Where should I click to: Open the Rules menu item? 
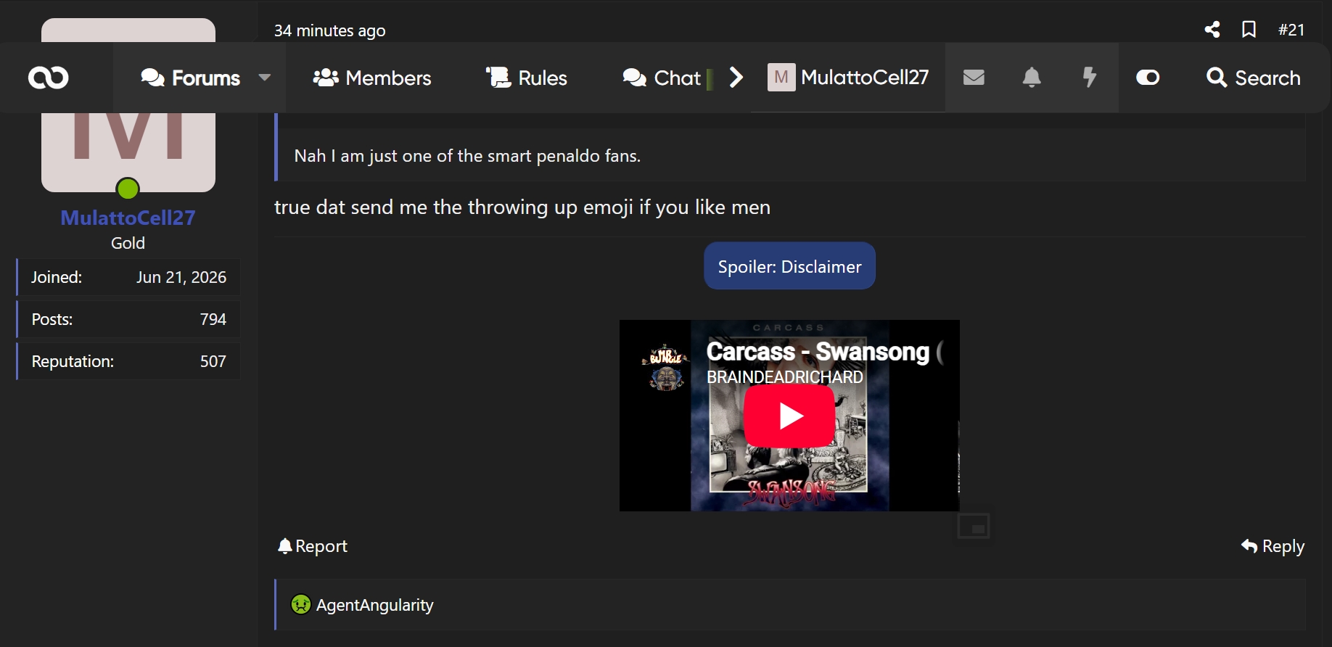click(x=526, y=78)
